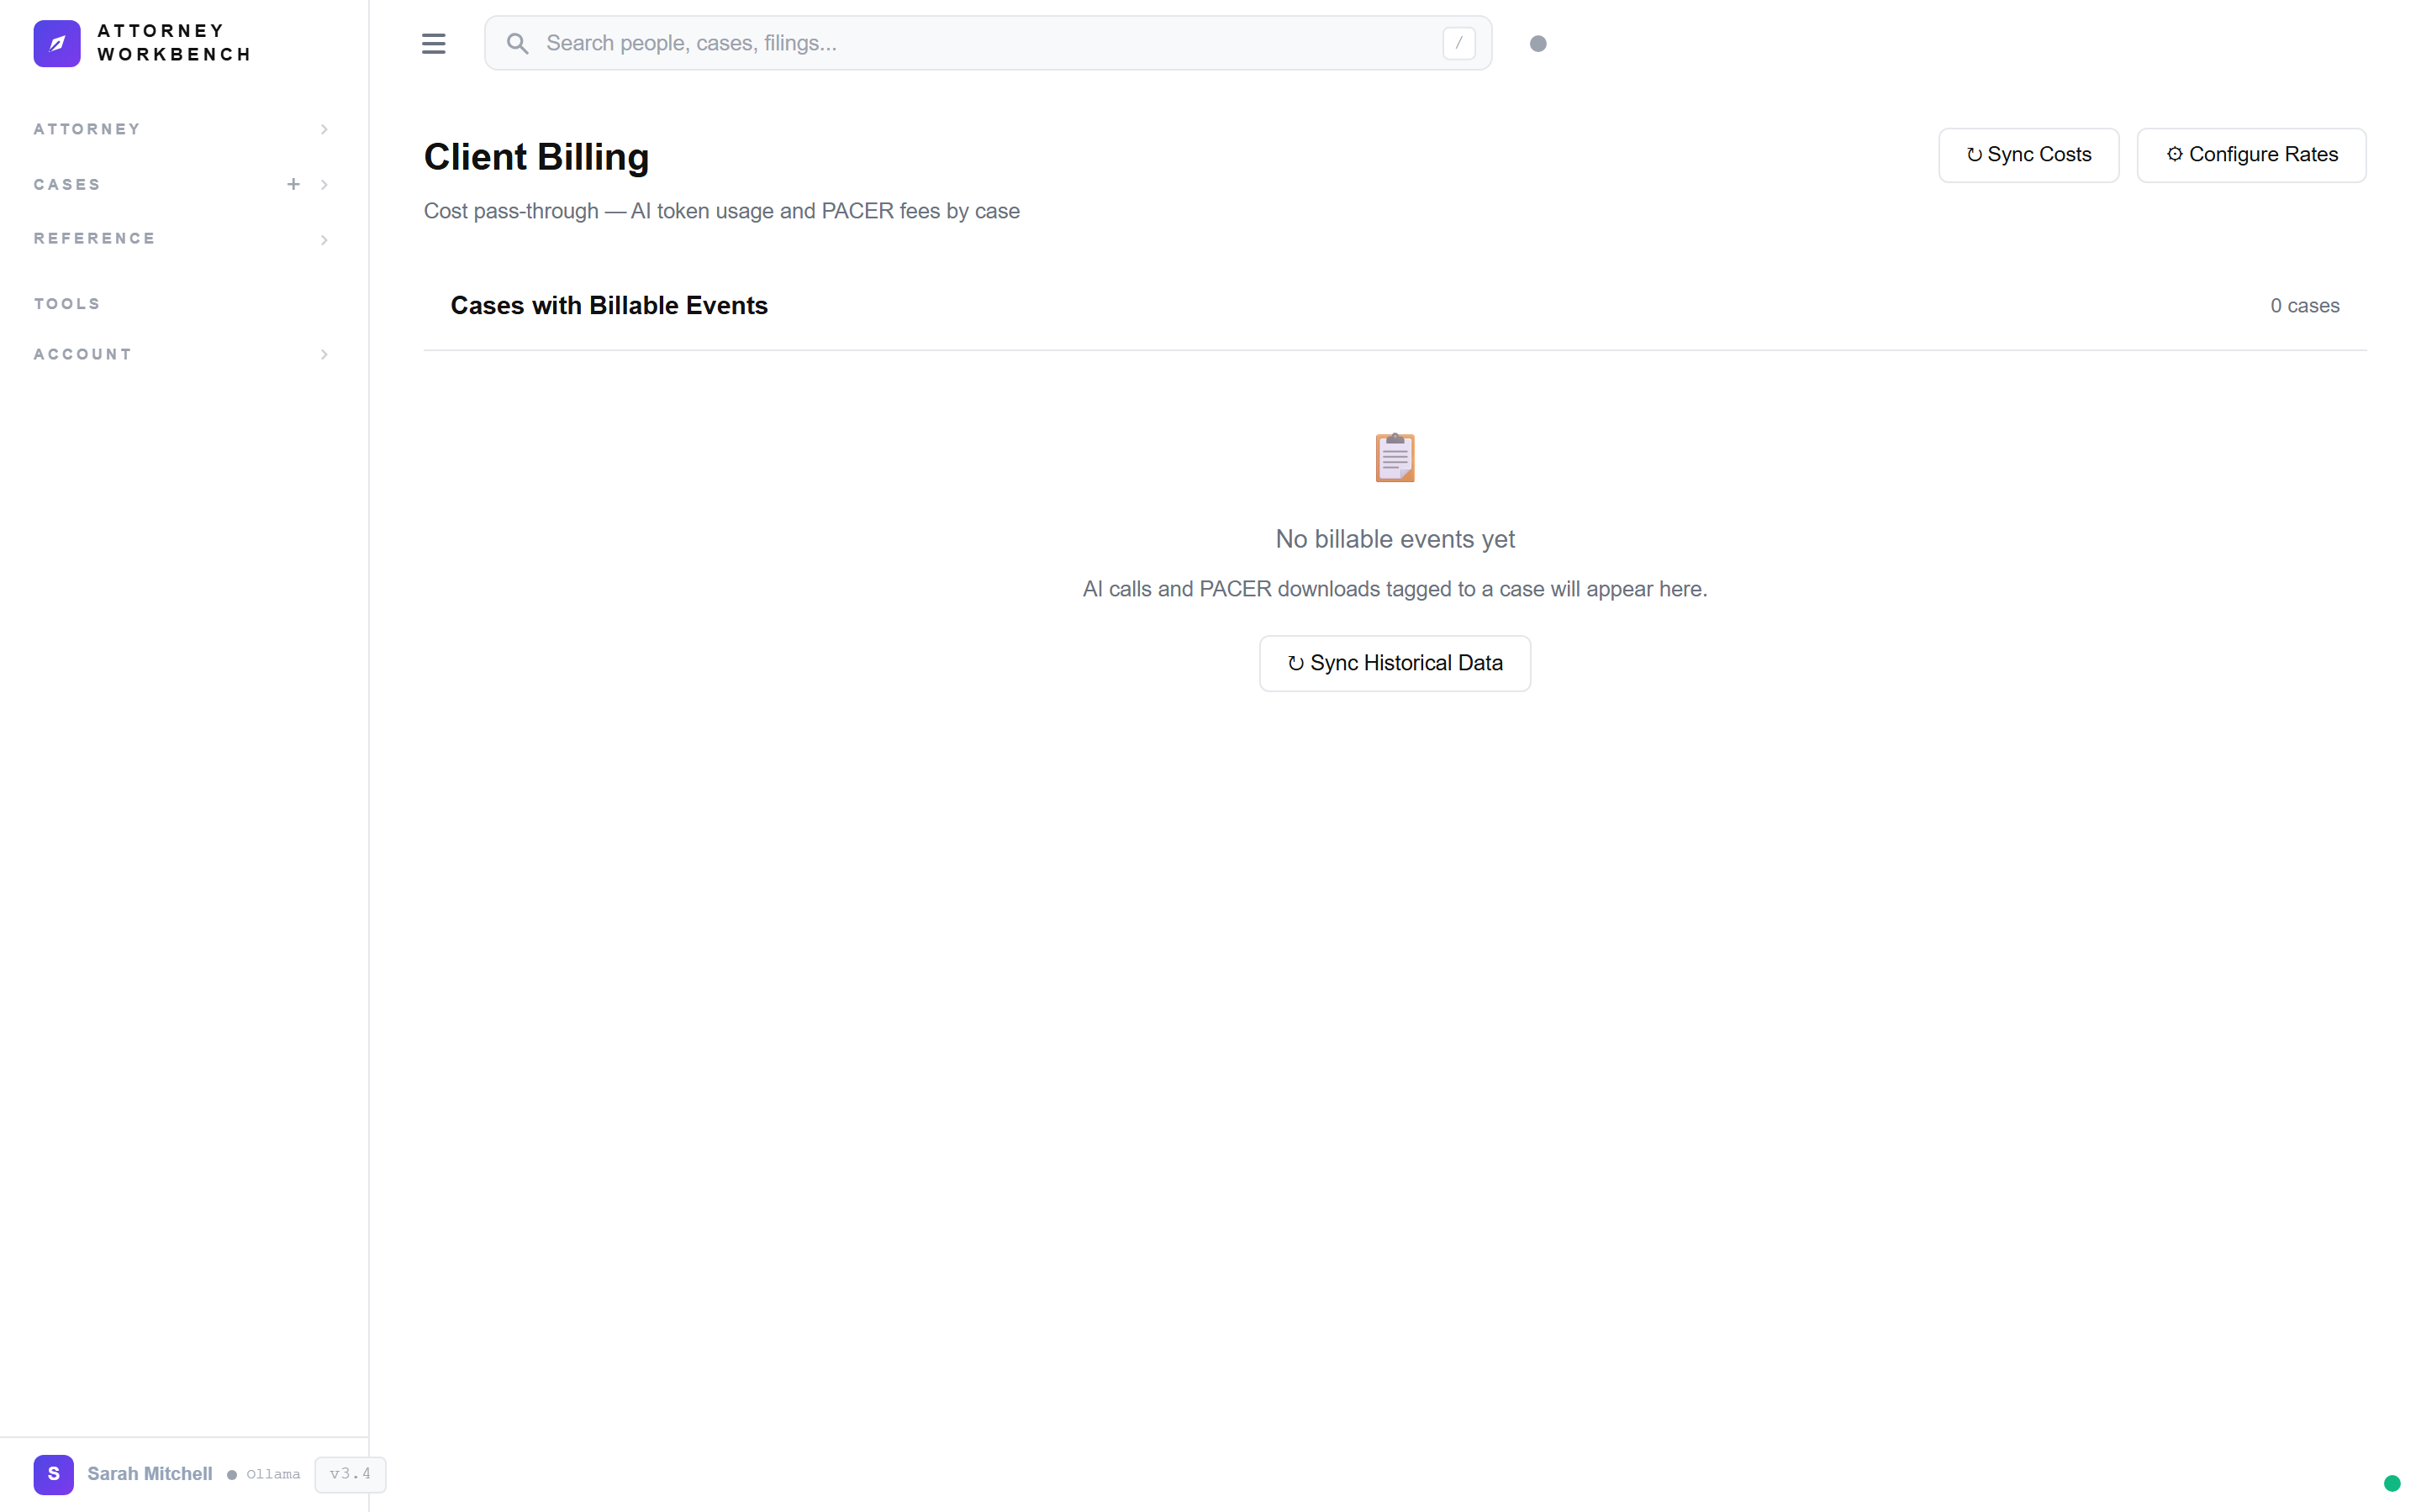Click the clipboard empty-state illustration
The image size is (2421, 1512).
point(1394,457)
